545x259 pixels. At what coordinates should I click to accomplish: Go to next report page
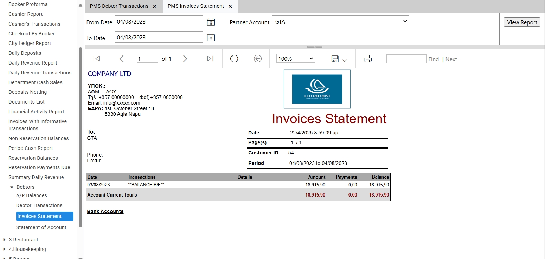[185, 59]
